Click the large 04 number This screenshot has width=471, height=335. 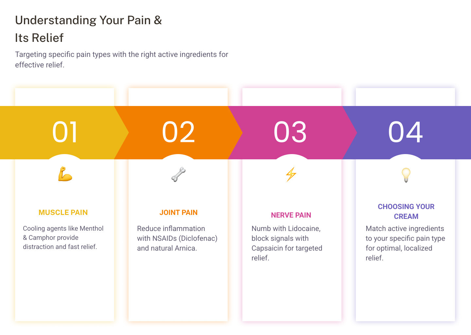[x=405, y=132]
